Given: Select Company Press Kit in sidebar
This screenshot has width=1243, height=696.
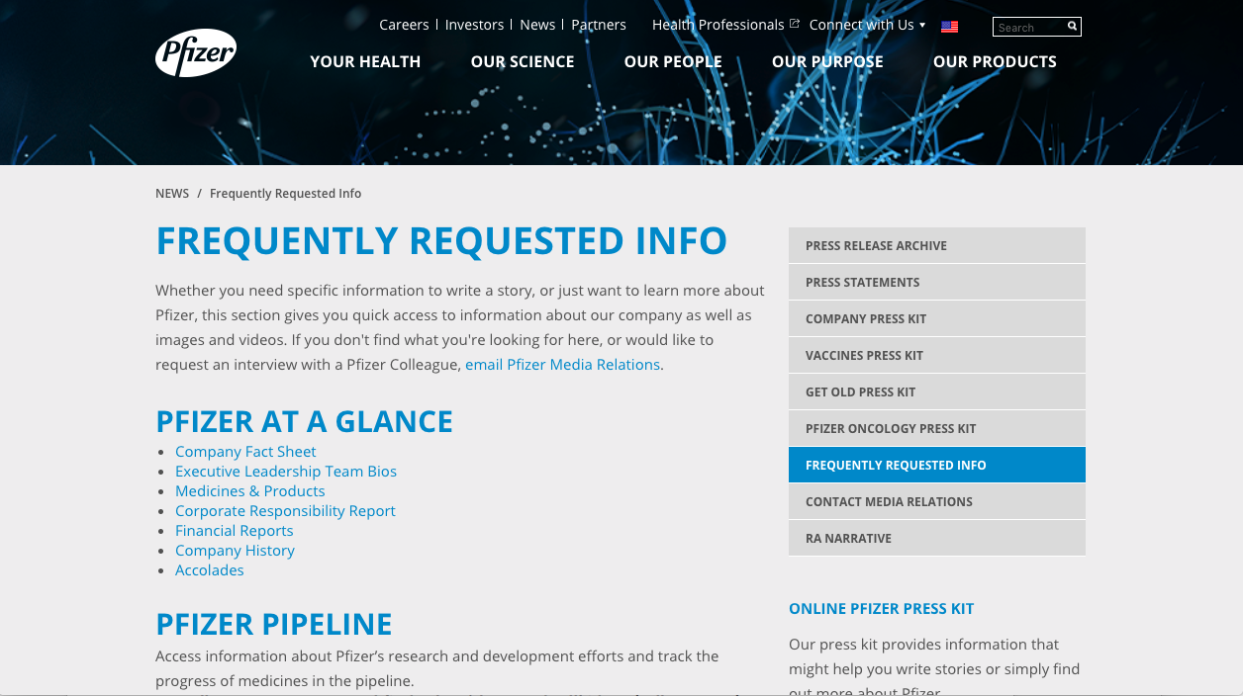Looking at the screenshot, I should coord(937,318).
